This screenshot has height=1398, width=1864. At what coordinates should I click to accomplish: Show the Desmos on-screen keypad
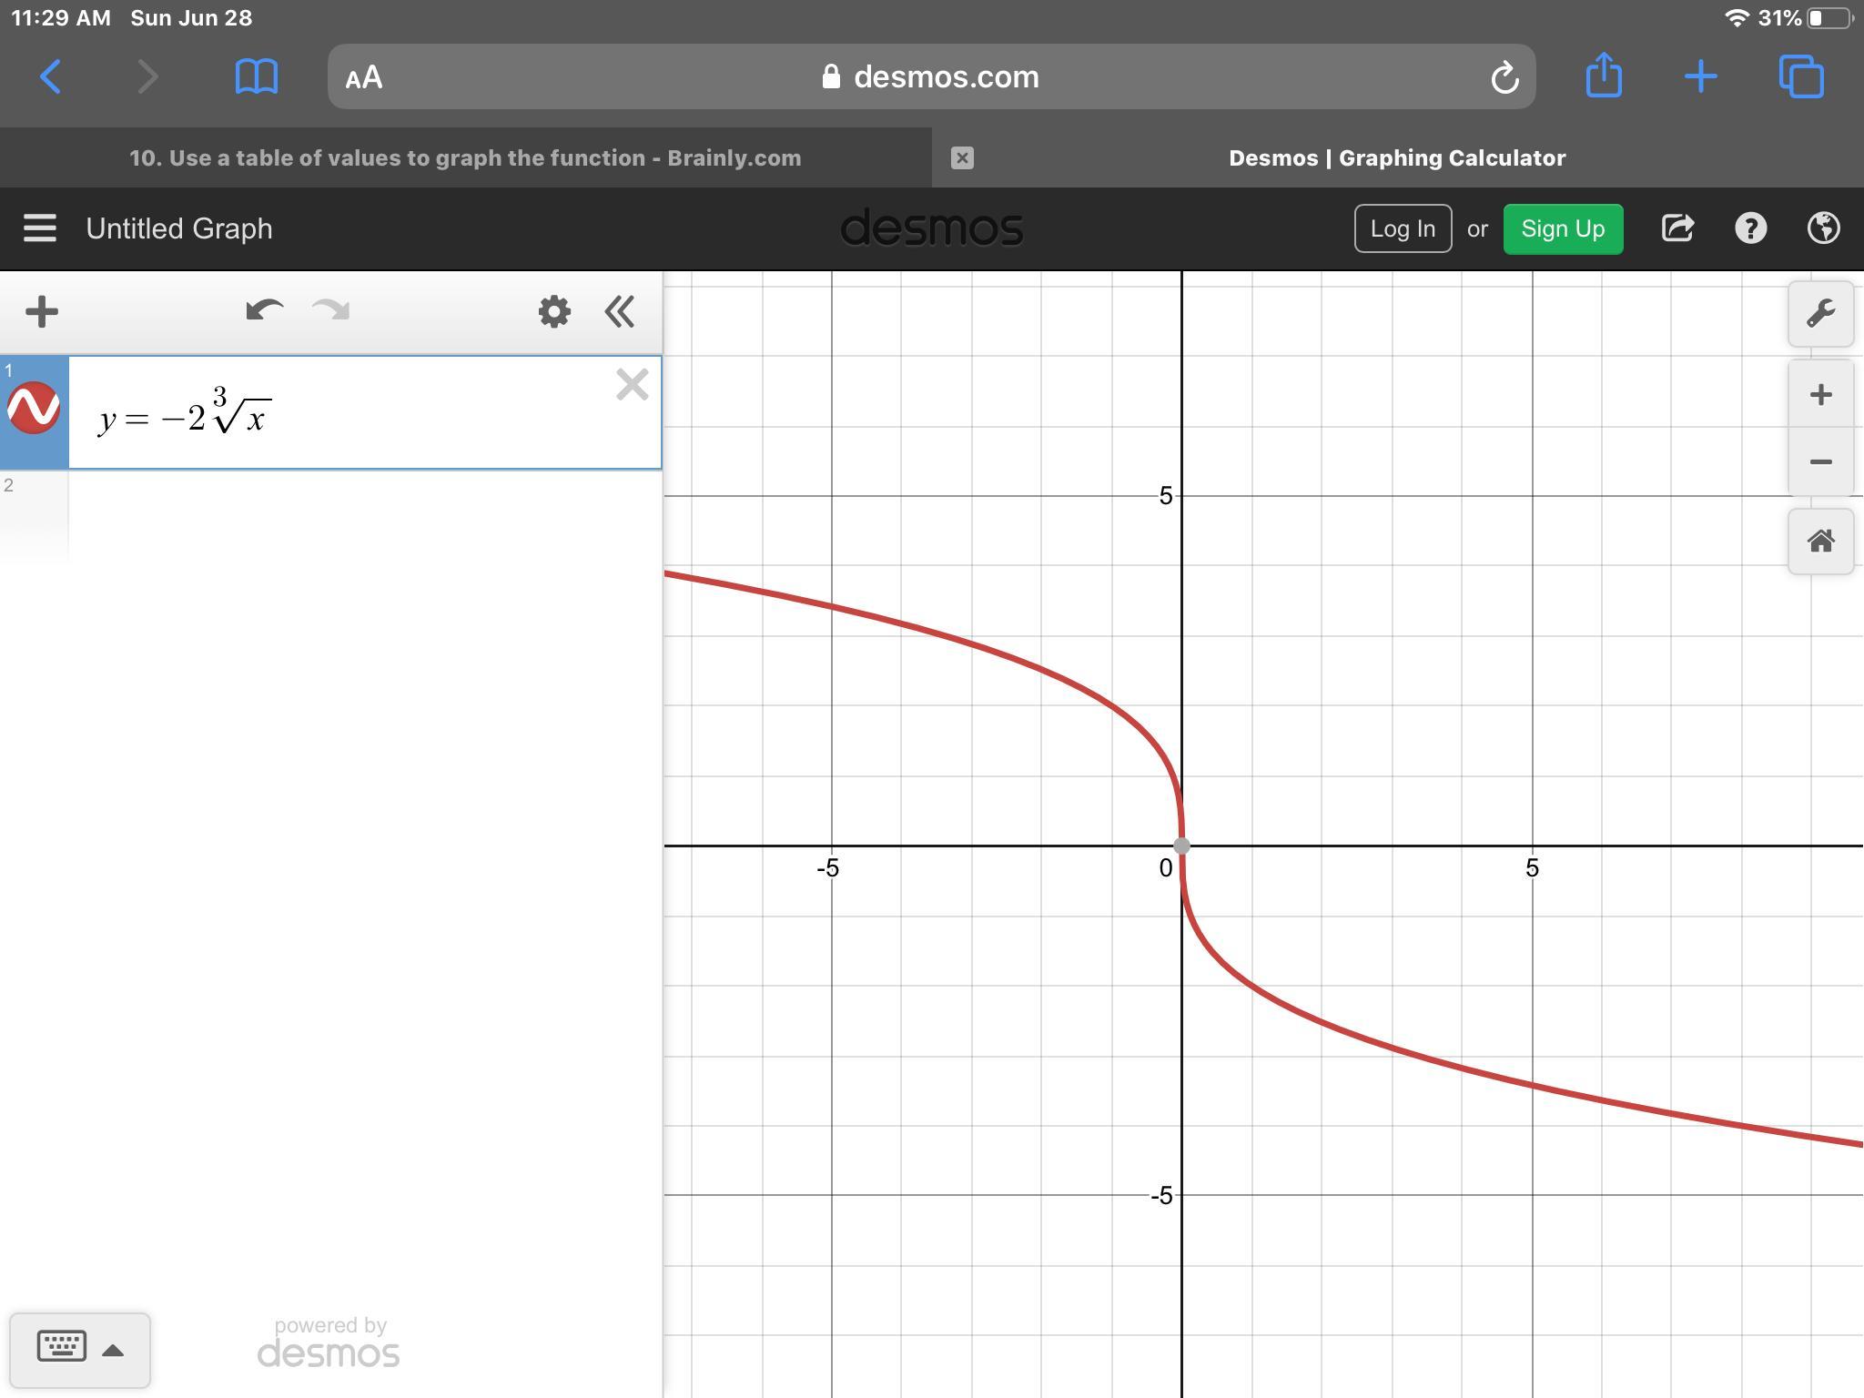pos(79,1349)
